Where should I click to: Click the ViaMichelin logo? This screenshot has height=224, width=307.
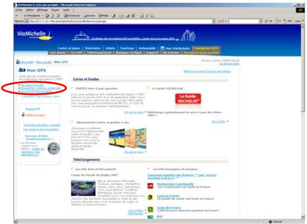(x=34, y=35)
